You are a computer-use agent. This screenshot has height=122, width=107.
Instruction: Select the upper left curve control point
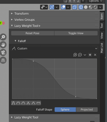tap(33, 61)
